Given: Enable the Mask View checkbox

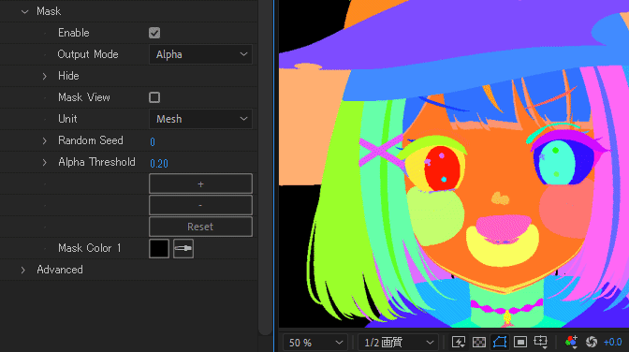Looking at the screenshot, I should [154, 97].
